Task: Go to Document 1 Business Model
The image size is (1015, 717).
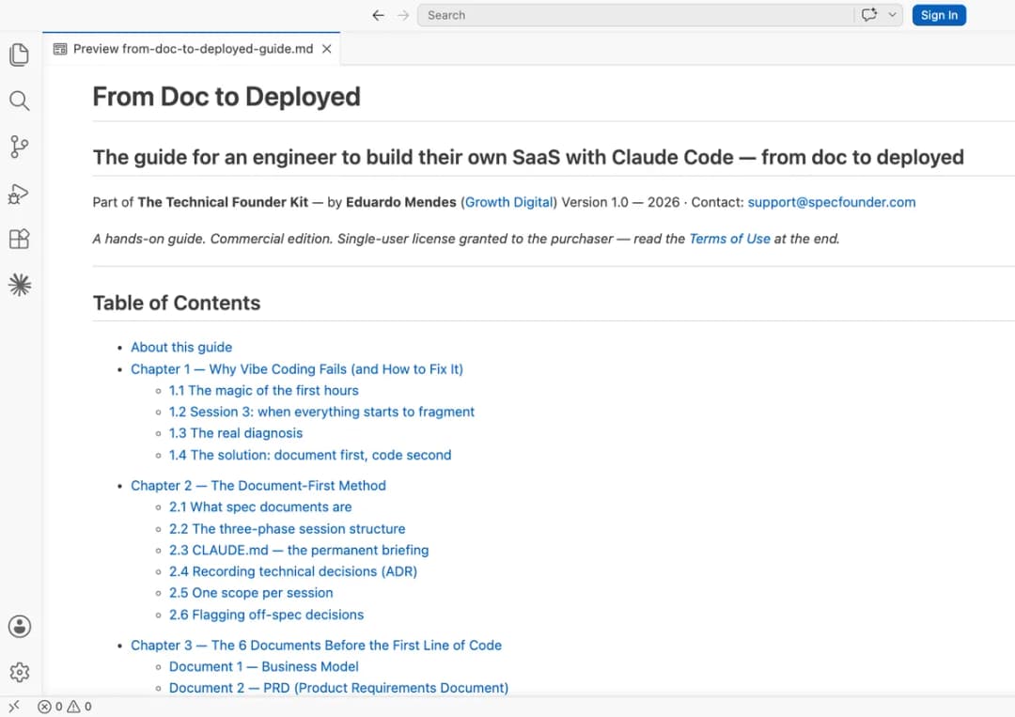Action: tap(263, 667)
